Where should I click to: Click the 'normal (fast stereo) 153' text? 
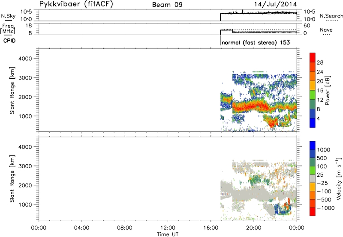click(x=256, y=42)
